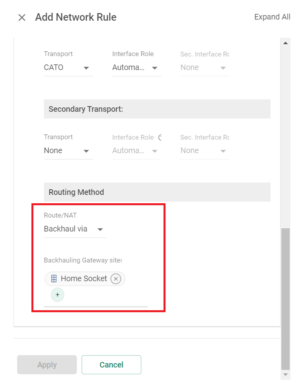Open secondary Interface Role dropdown
Screen dimensions: 296x383
pyautogui.click(x=136, y=150)
